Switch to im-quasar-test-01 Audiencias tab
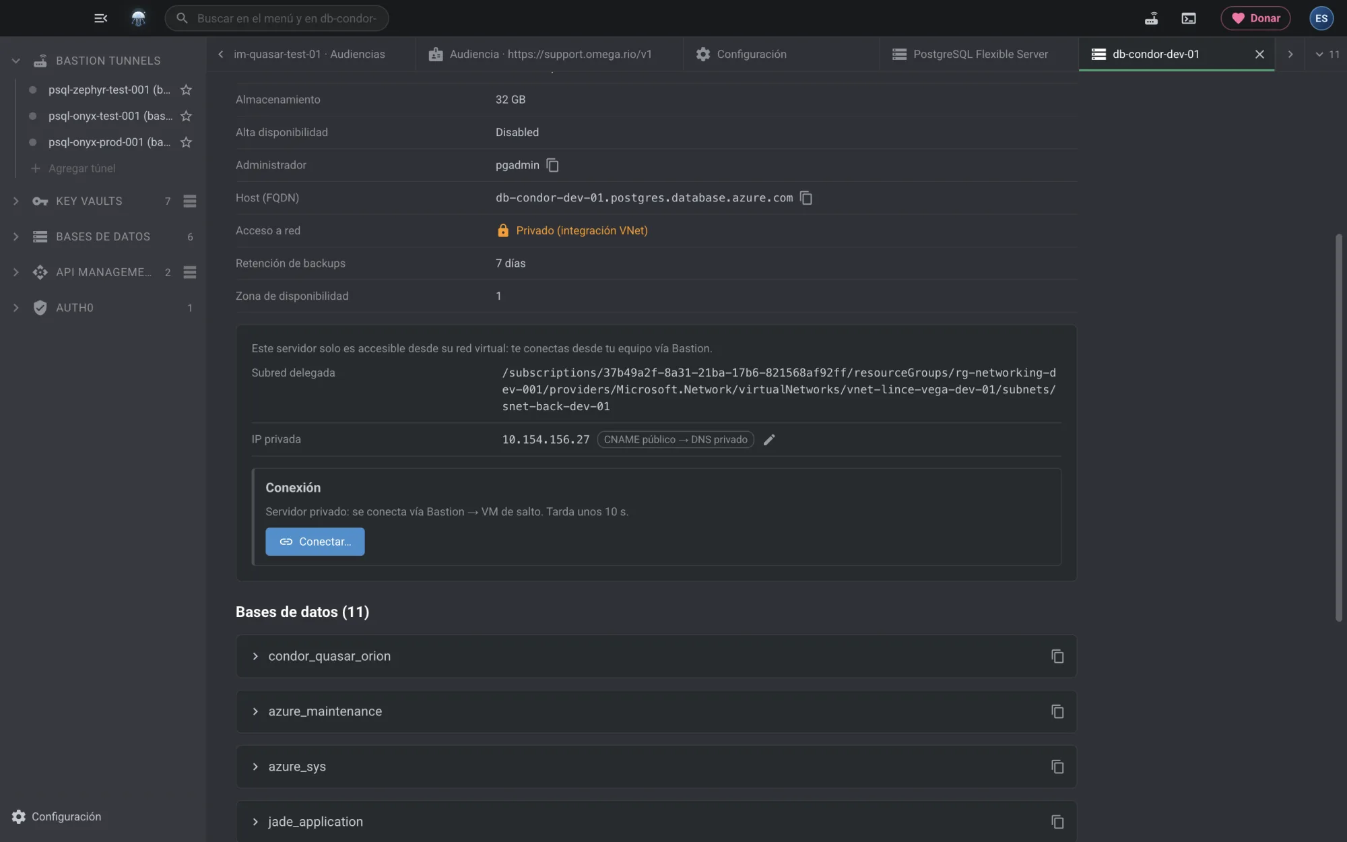The image size is (1347, 842). coord(309,54)
